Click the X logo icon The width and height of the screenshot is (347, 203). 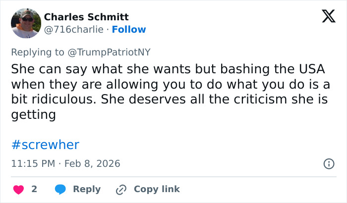pos(325,17)
